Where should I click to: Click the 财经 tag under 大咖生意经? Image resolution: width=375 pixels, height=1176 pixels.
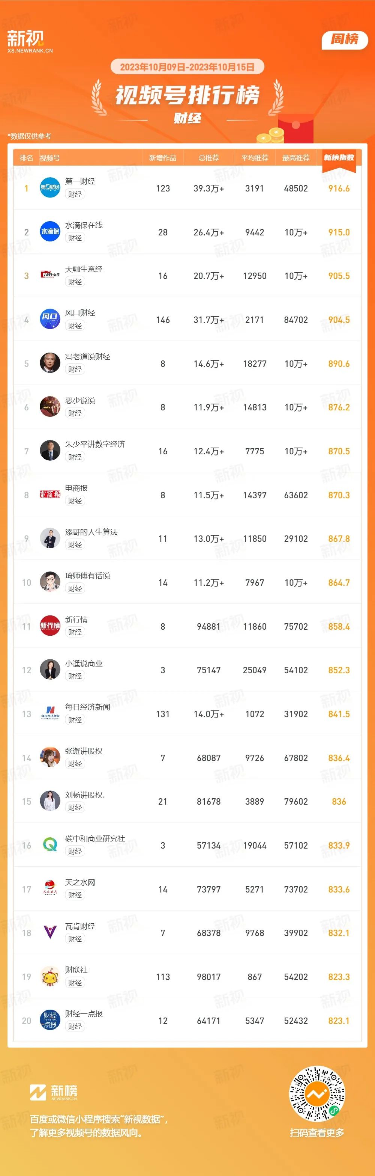pos(75,282)
